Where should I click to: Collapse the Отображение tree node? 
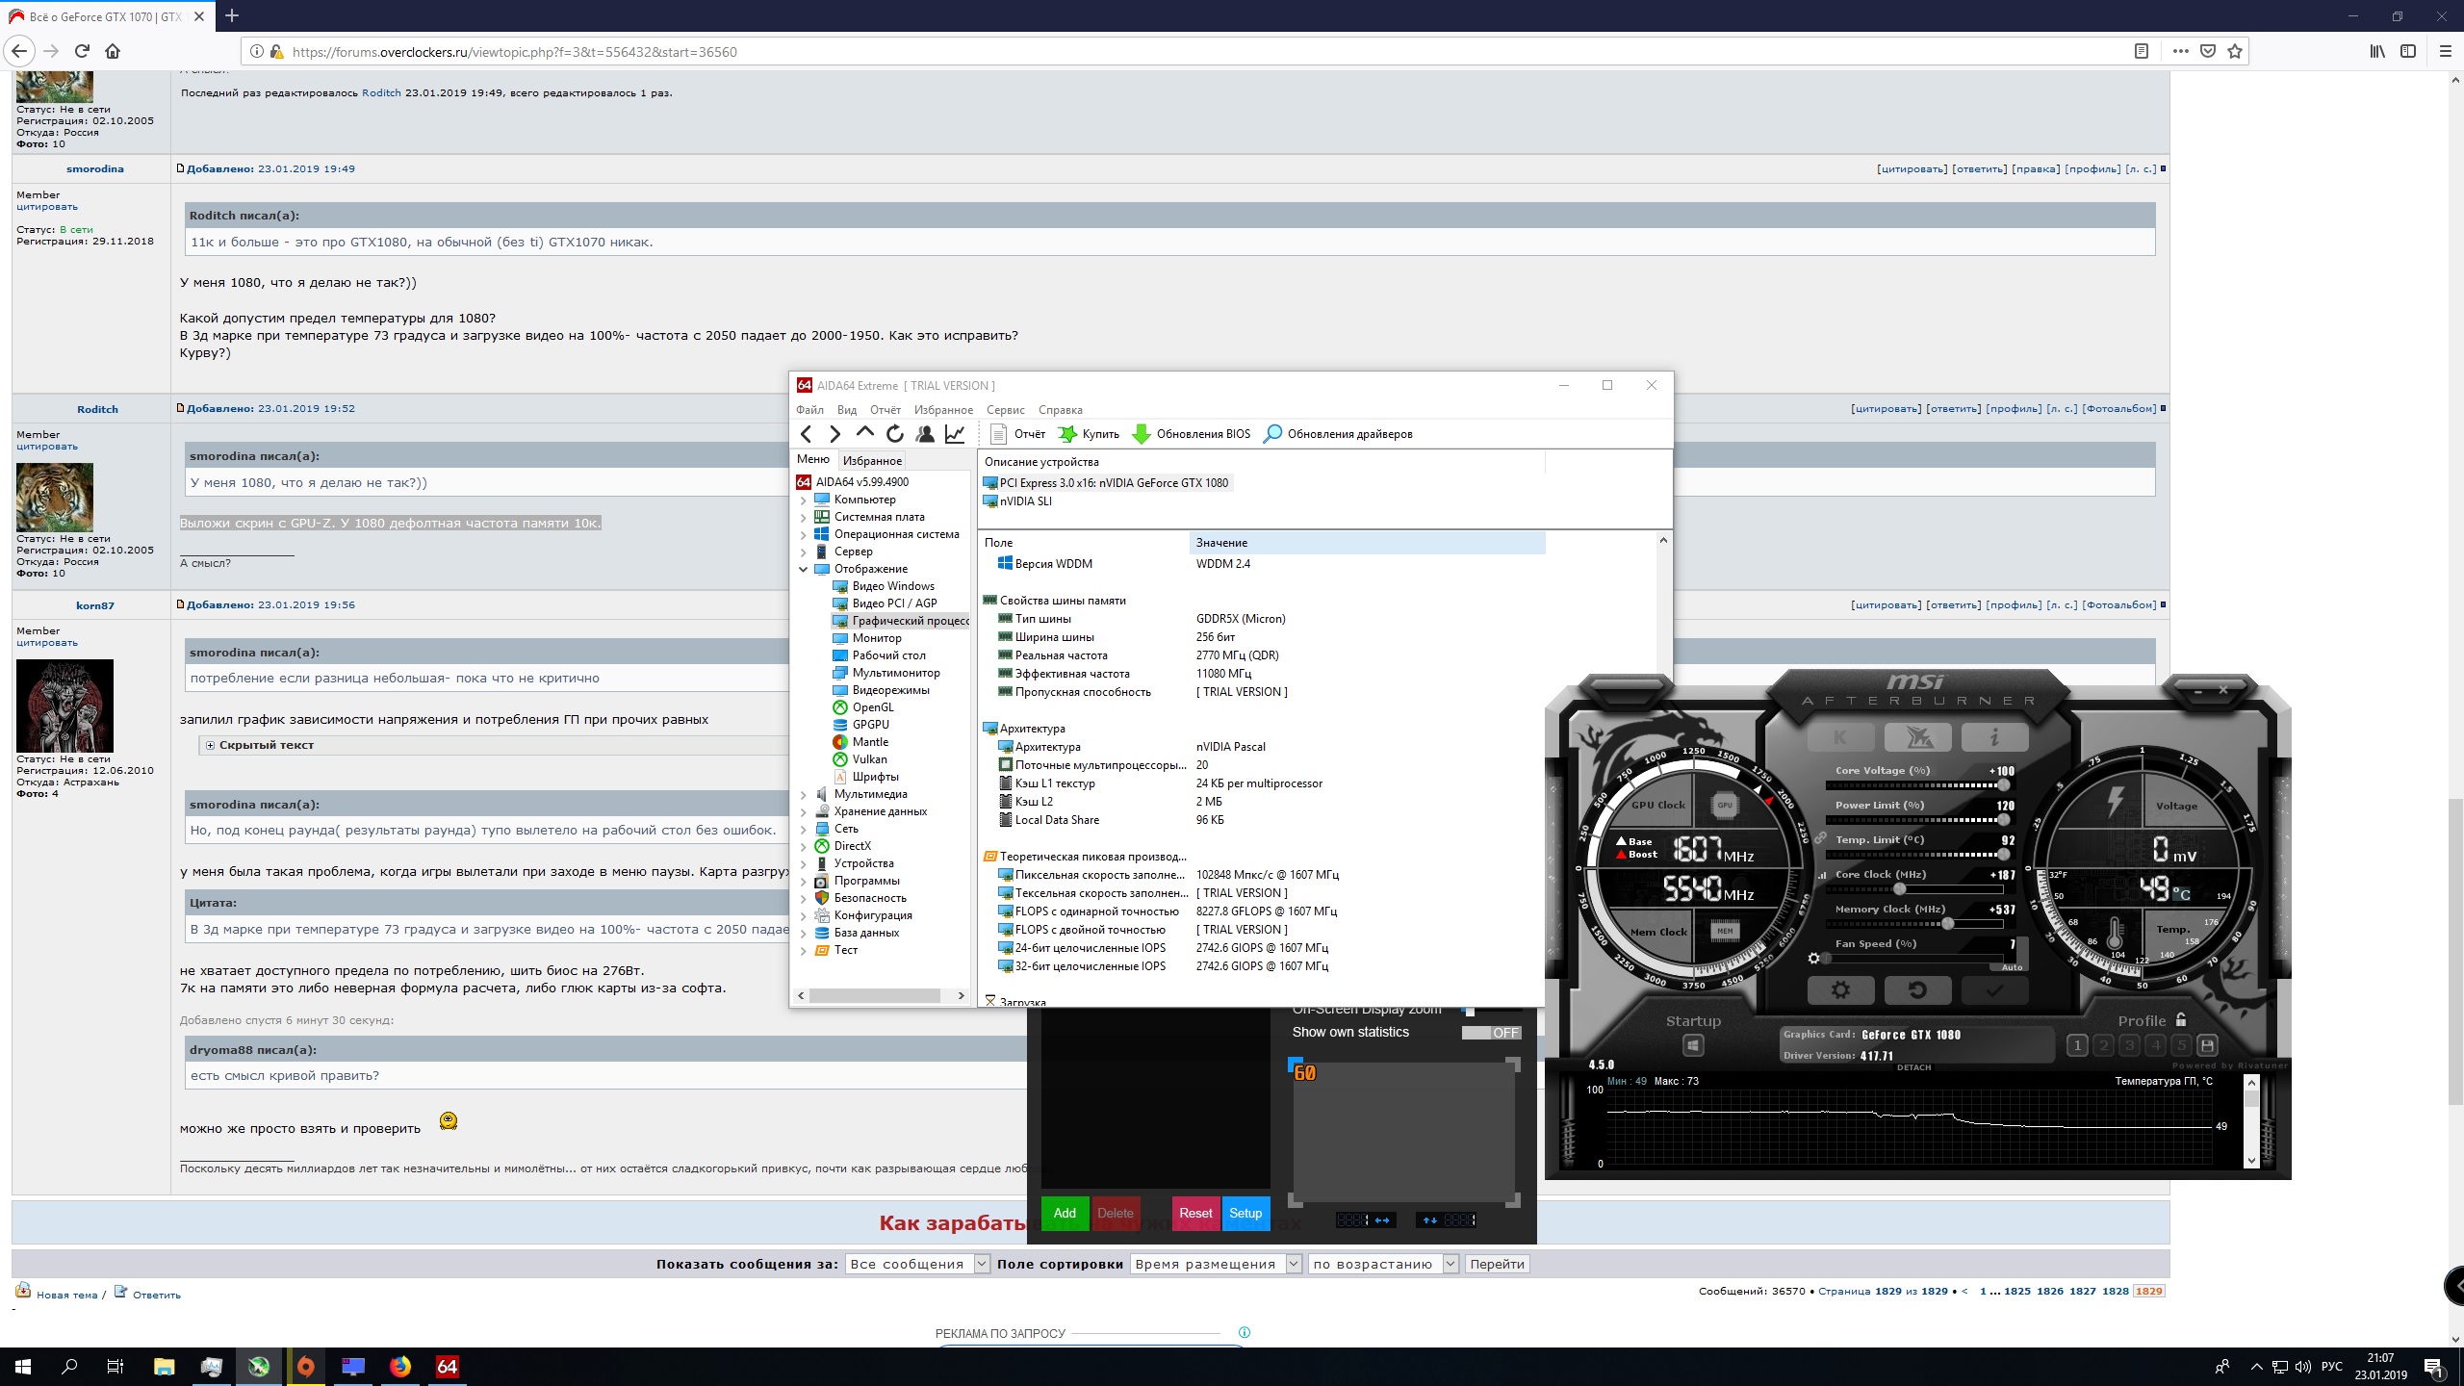(x=803, y=569)
